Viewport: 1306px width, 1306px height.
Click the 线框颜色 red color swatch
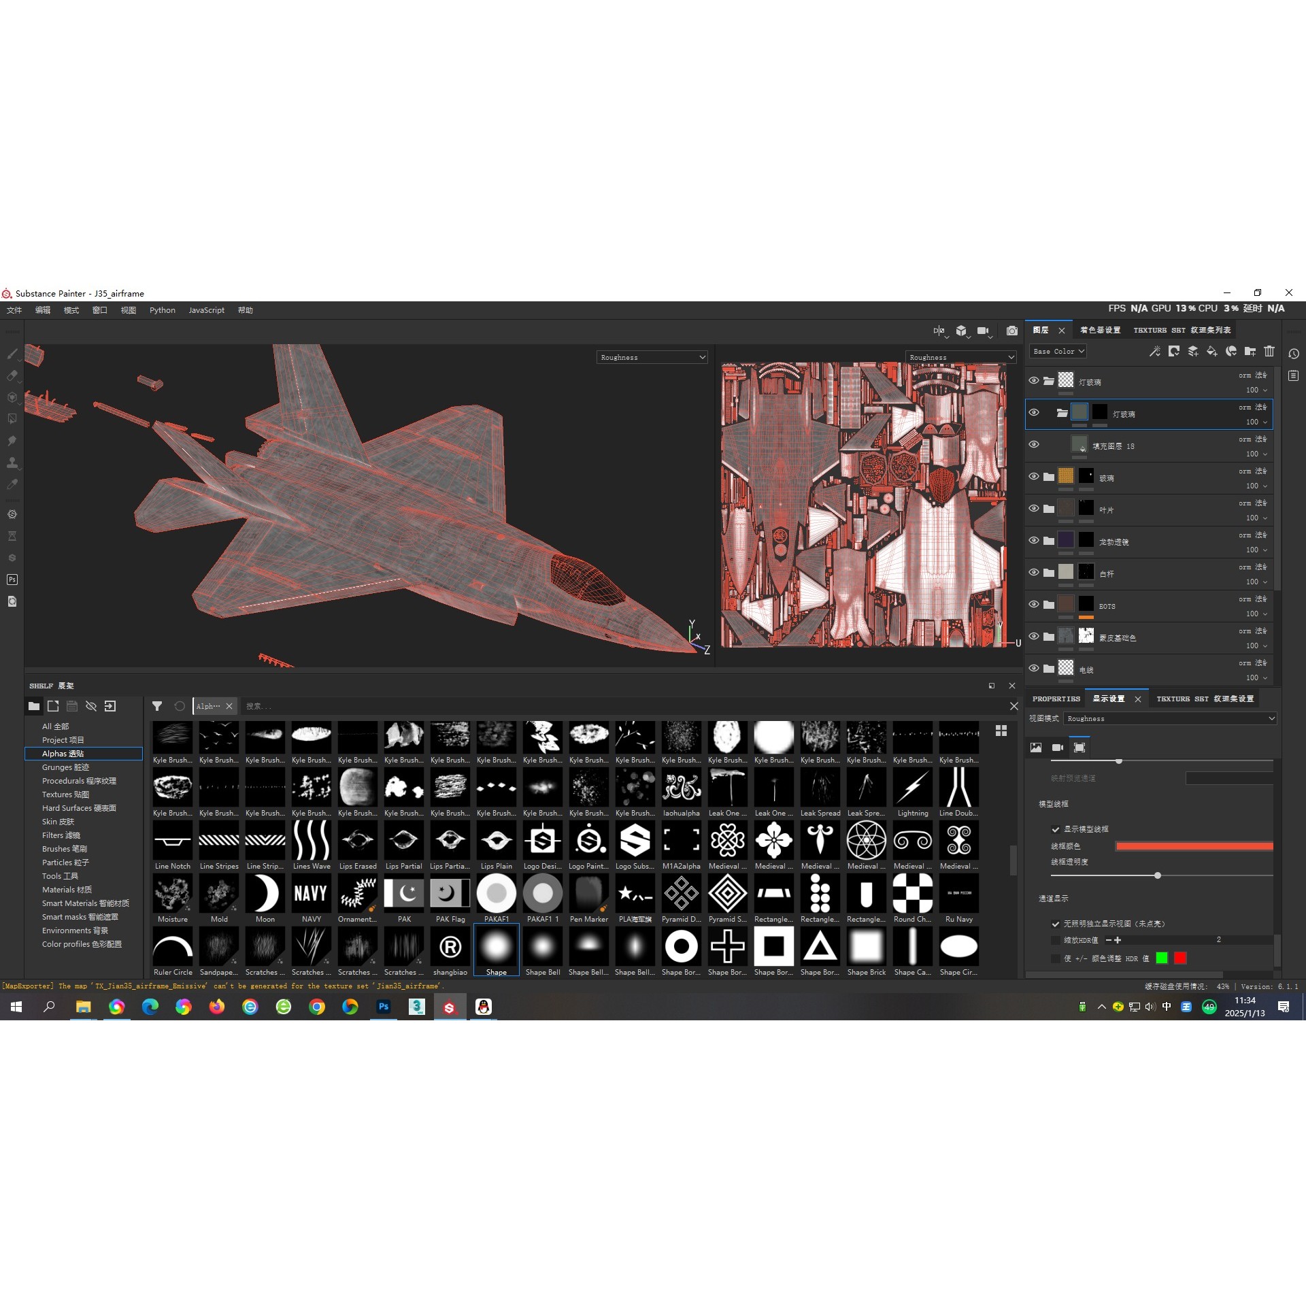pyautogui.click(x=1195, y=845)
